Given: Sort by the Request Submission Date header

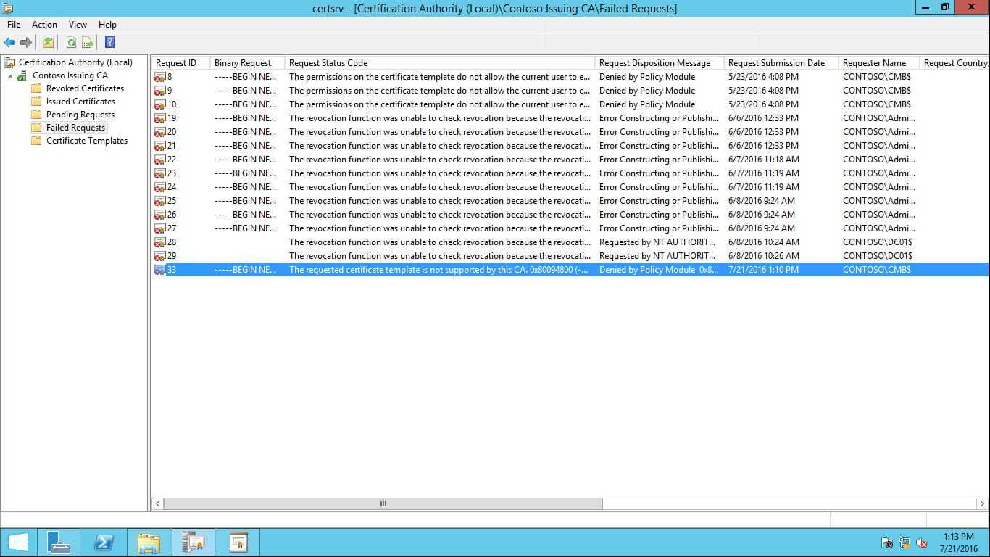Looking at the screenshot, I should coord(781,63).
